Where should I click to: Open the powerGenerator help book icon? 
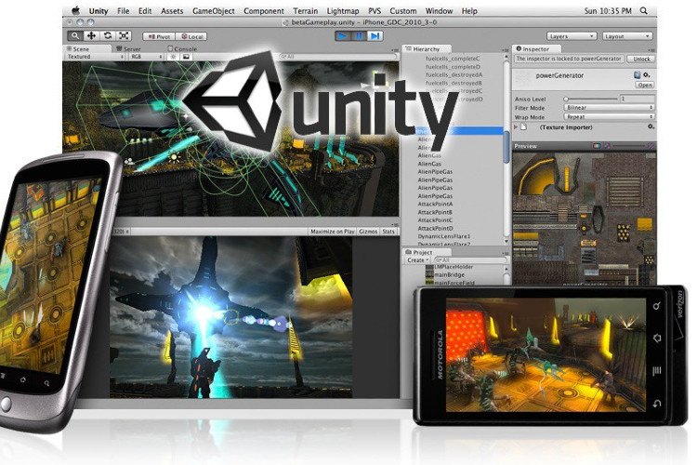638,74
